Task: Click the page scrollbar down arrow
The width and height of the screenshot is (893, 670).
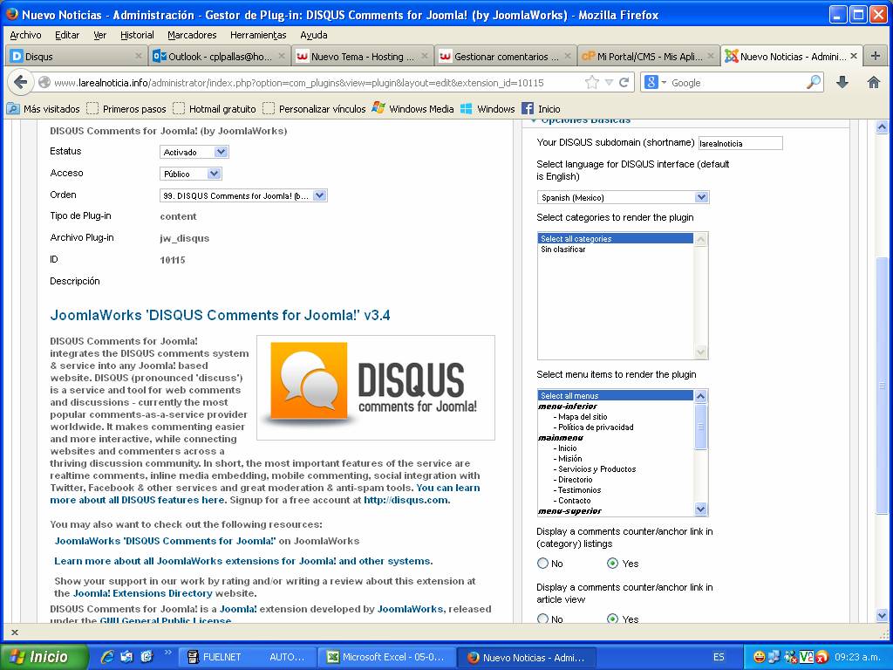Action: 882,615
